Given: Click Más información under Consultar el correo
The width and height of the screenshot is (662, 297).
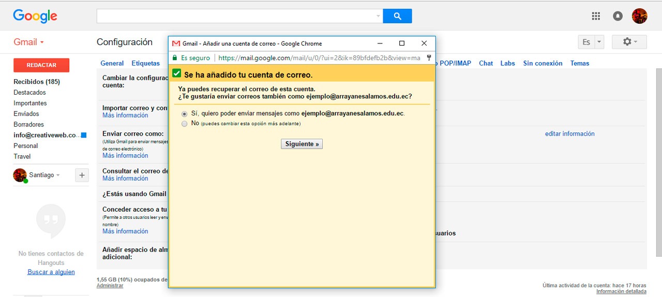Looking at the screenshot, I should pos(125,179).
